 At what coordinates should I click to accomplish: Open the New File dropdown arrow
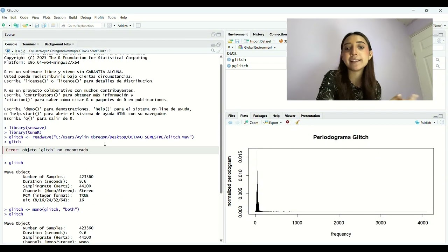pos(9,26)
